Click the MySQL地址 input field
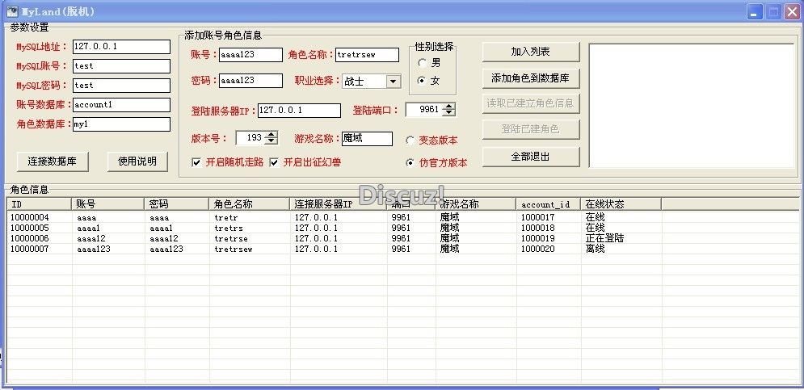The width and height of the screenshot is (804, 390). [120, 47]
